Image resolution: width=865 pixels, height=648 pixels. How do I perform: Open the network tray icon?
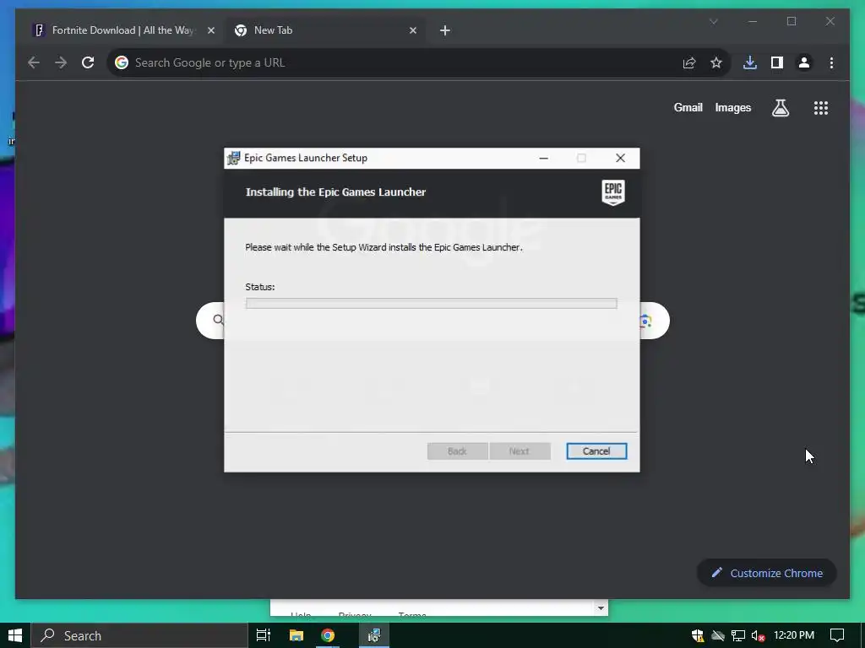pyautogui.click(x=737, y=636)
